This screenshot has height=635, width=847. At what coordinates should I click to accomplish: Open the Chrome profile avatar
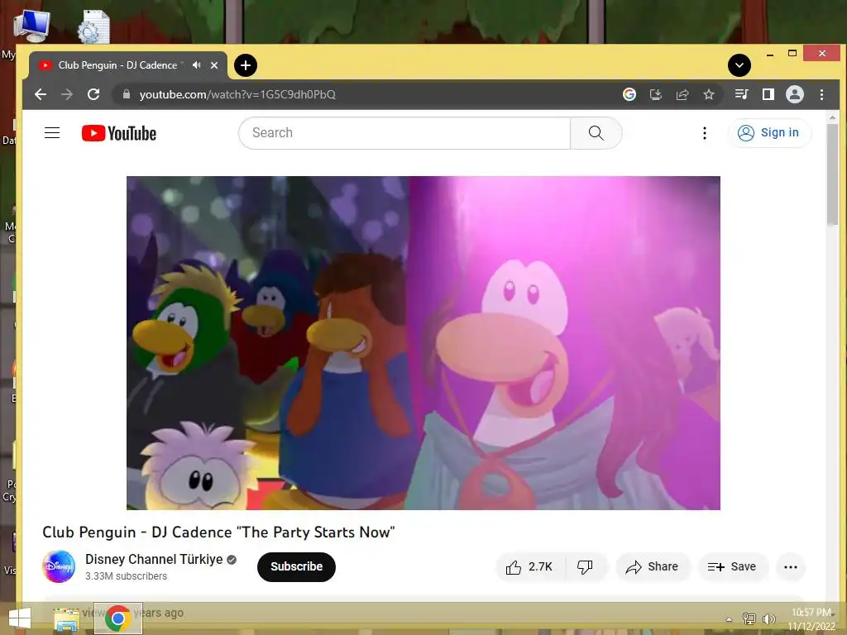point(795,94)
